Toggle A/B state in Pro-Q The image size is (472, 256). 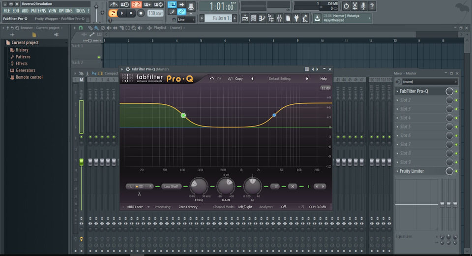tap(230, 79)
